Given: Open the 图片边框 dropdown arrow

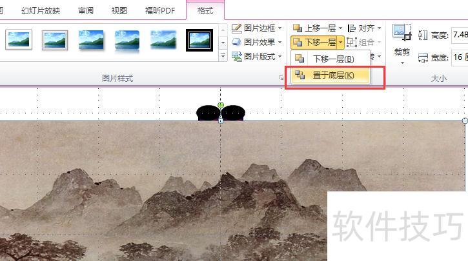Looking at the screenshot, I should pos(280,28).
